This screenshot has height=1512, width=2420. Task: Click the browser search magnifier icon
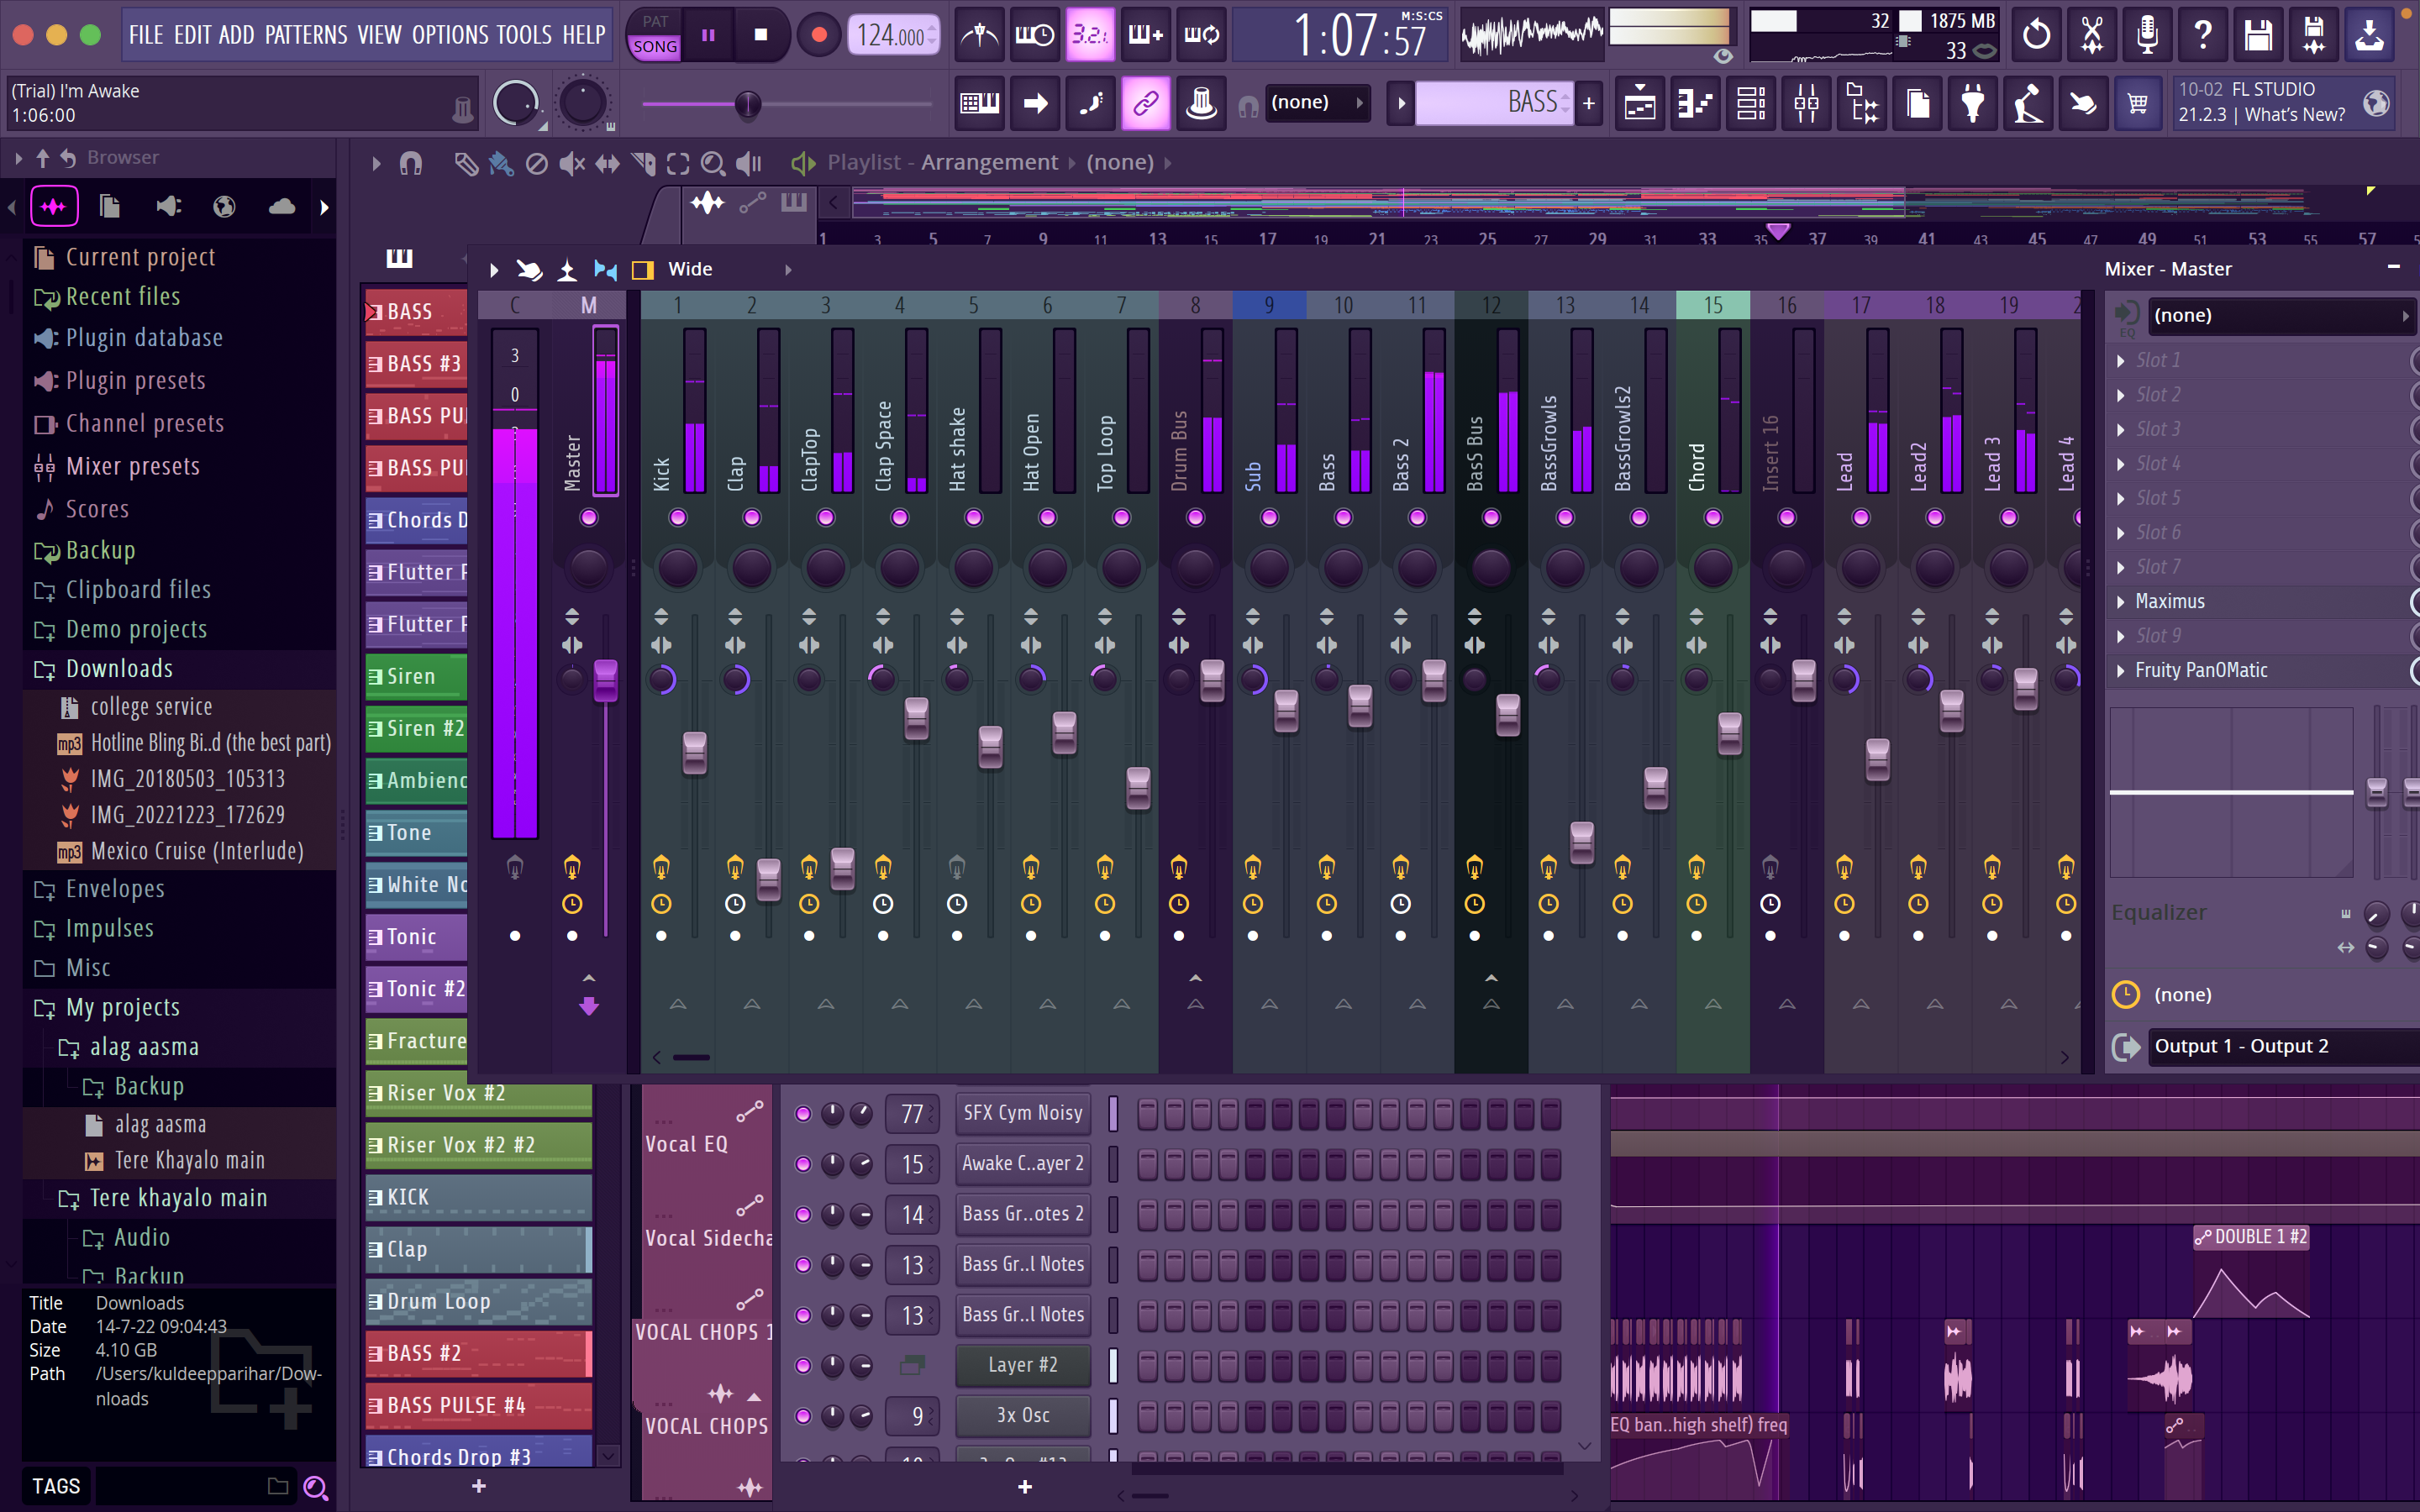[x=315, y=1487]
